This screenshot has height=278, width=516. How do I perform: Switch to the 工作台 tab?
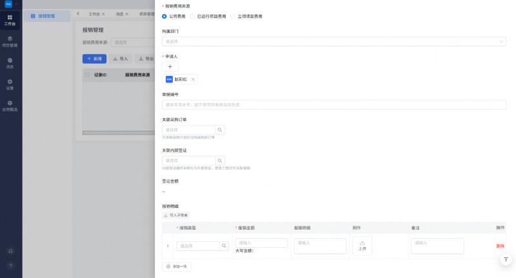click(x=94, y=14)
